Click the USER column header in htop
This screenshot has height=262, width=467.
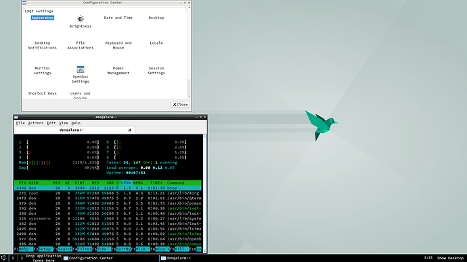(x=33, y=183)
